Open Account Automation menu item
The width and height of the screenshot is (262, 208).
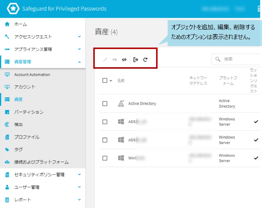(43, 74)
